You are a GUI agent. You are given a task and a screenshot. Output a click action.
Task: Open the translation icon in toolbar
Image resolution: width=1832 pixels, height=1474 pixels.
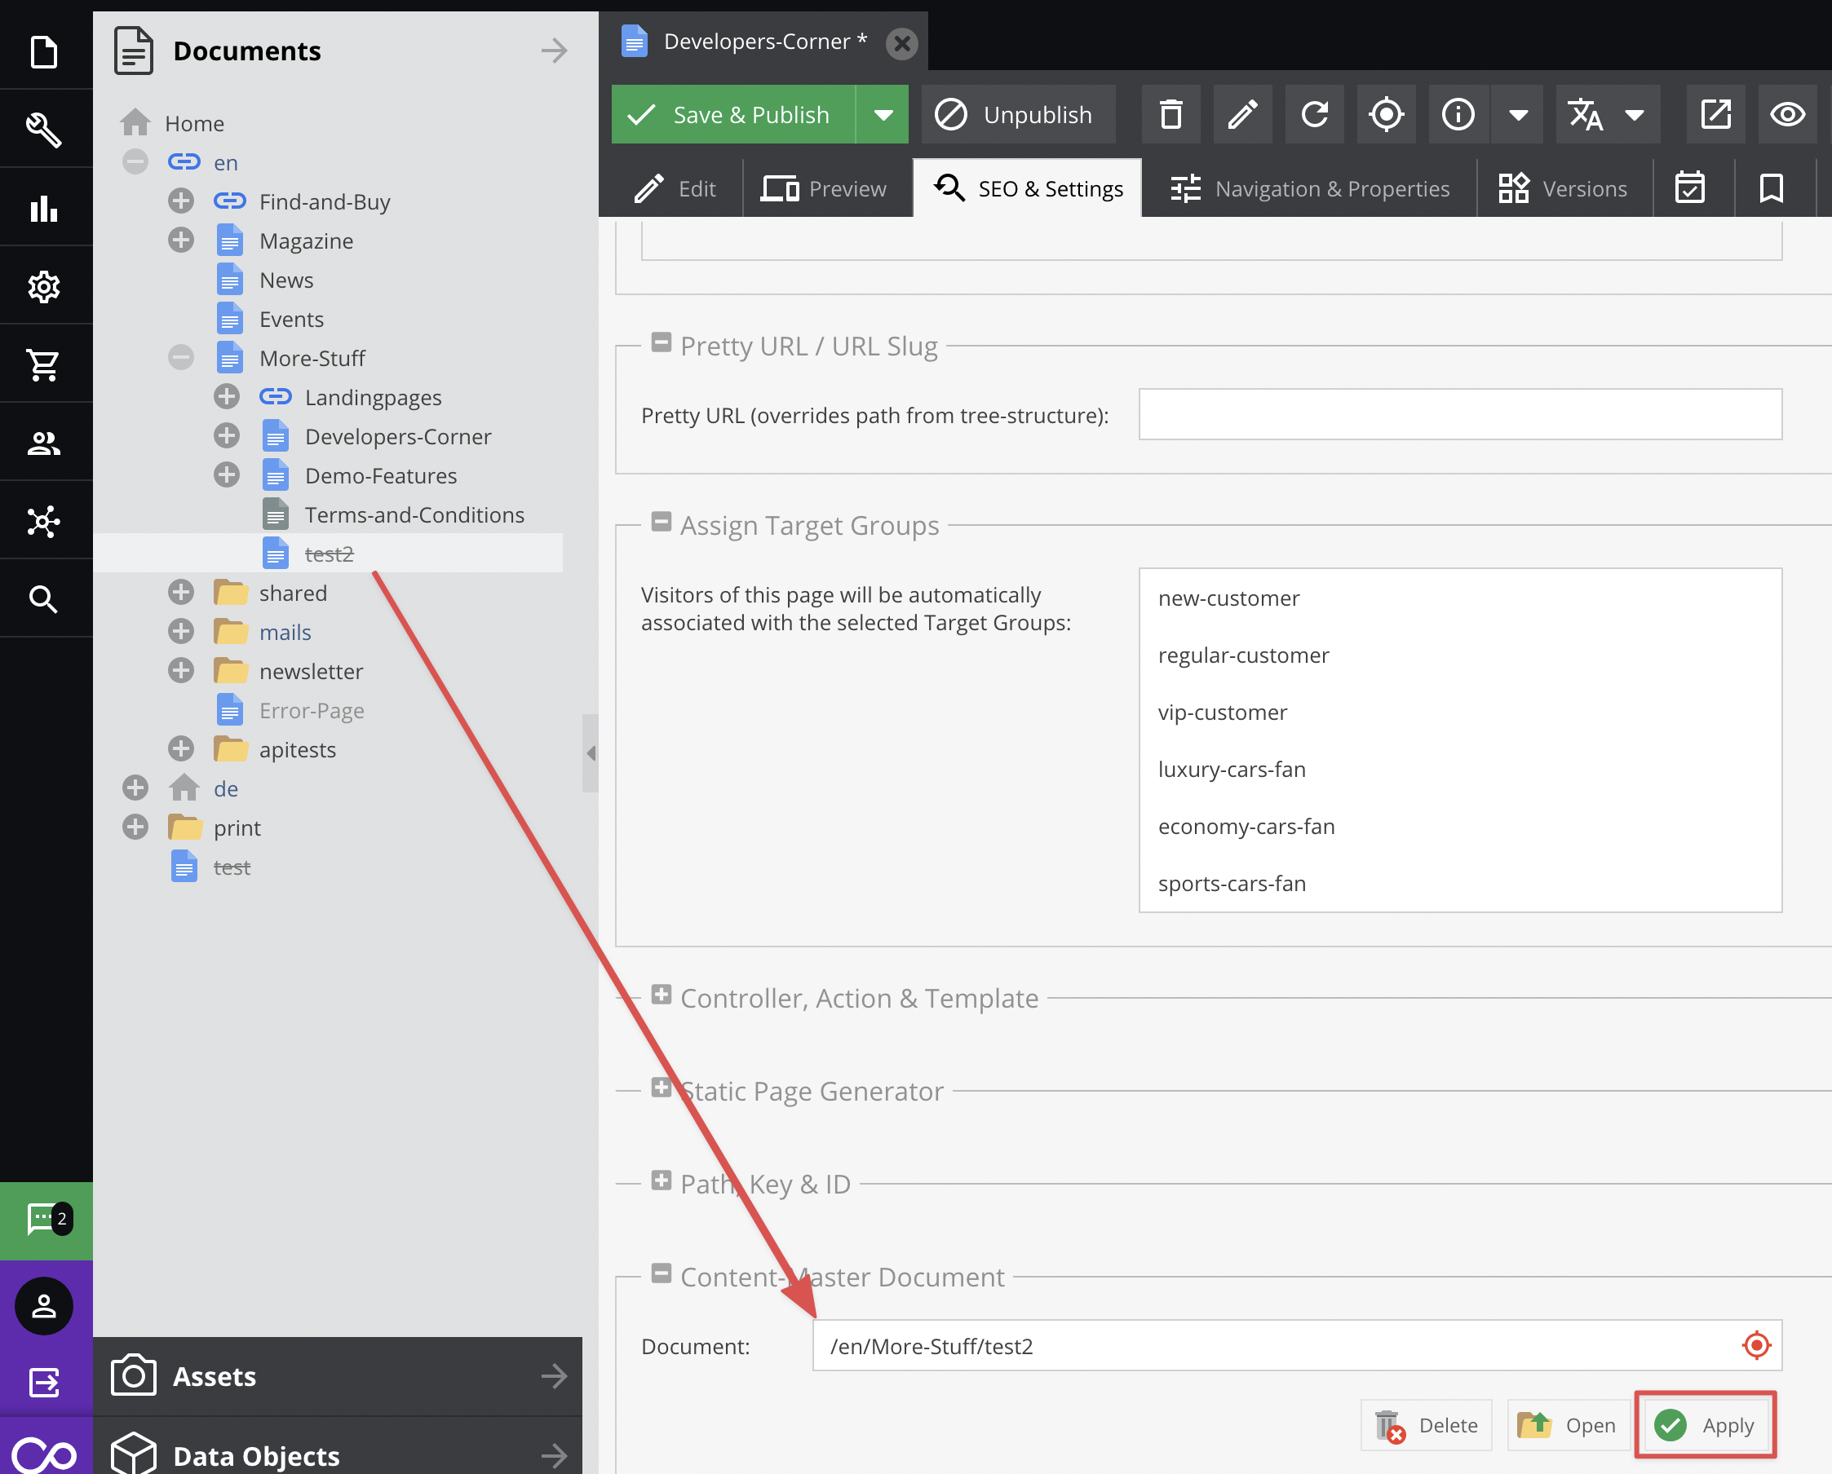1586,115
